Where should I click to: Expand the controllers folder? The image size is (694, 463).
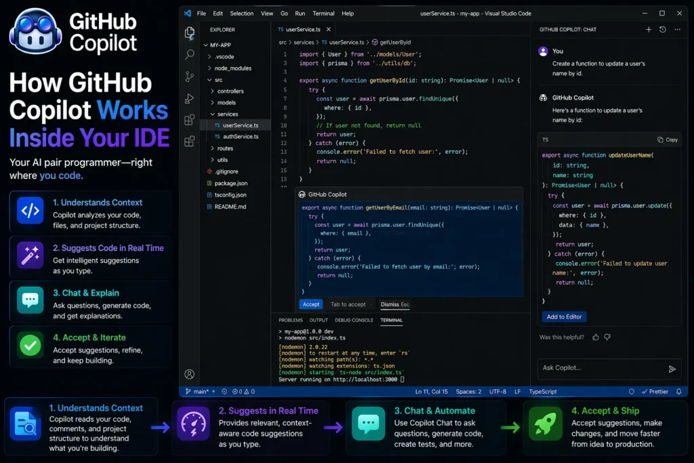click(228, 92)
